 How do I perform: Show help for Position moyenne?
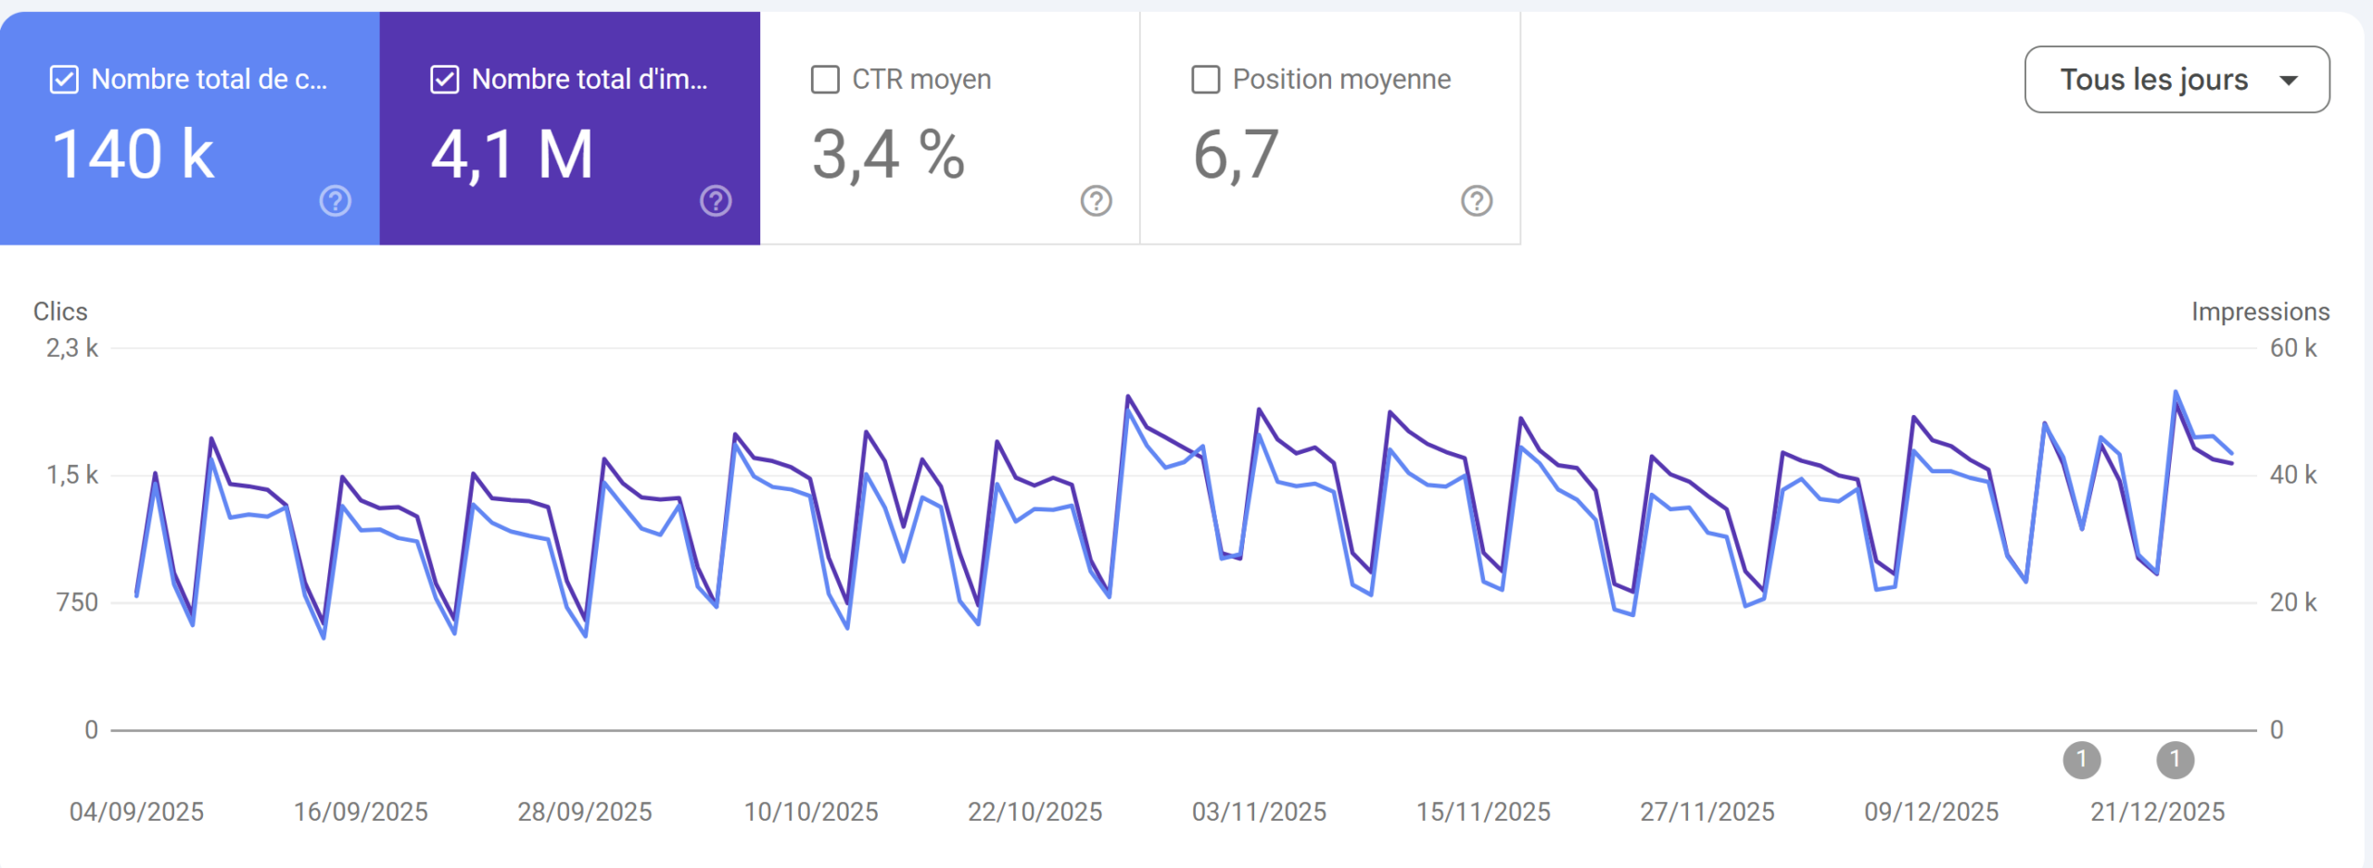tap(1477, 200)
